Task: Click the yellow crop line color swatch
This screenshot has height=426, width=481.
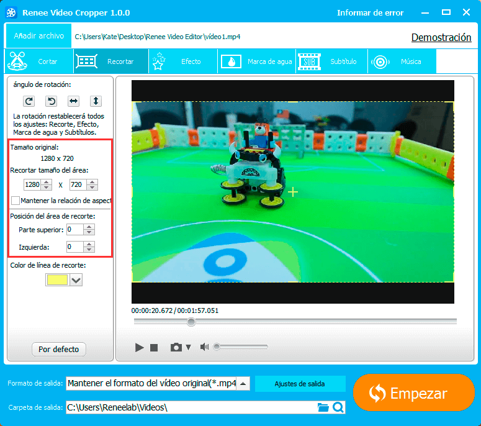Action: (x=57, y=280)
